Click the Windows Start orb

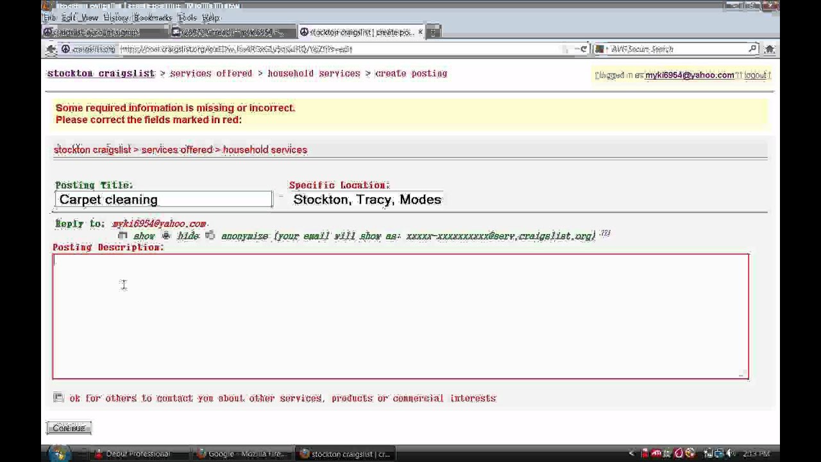pos(58,454)
